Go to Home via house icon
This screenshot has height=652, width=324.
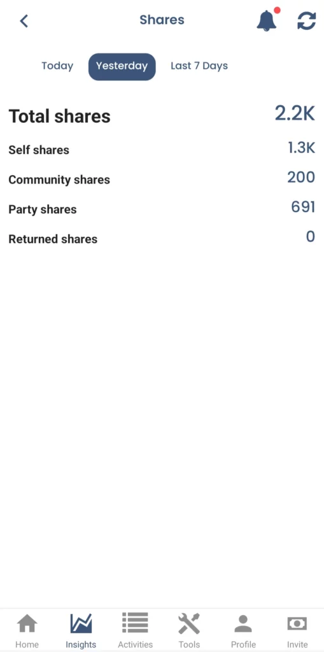click(x=27, y=623)
